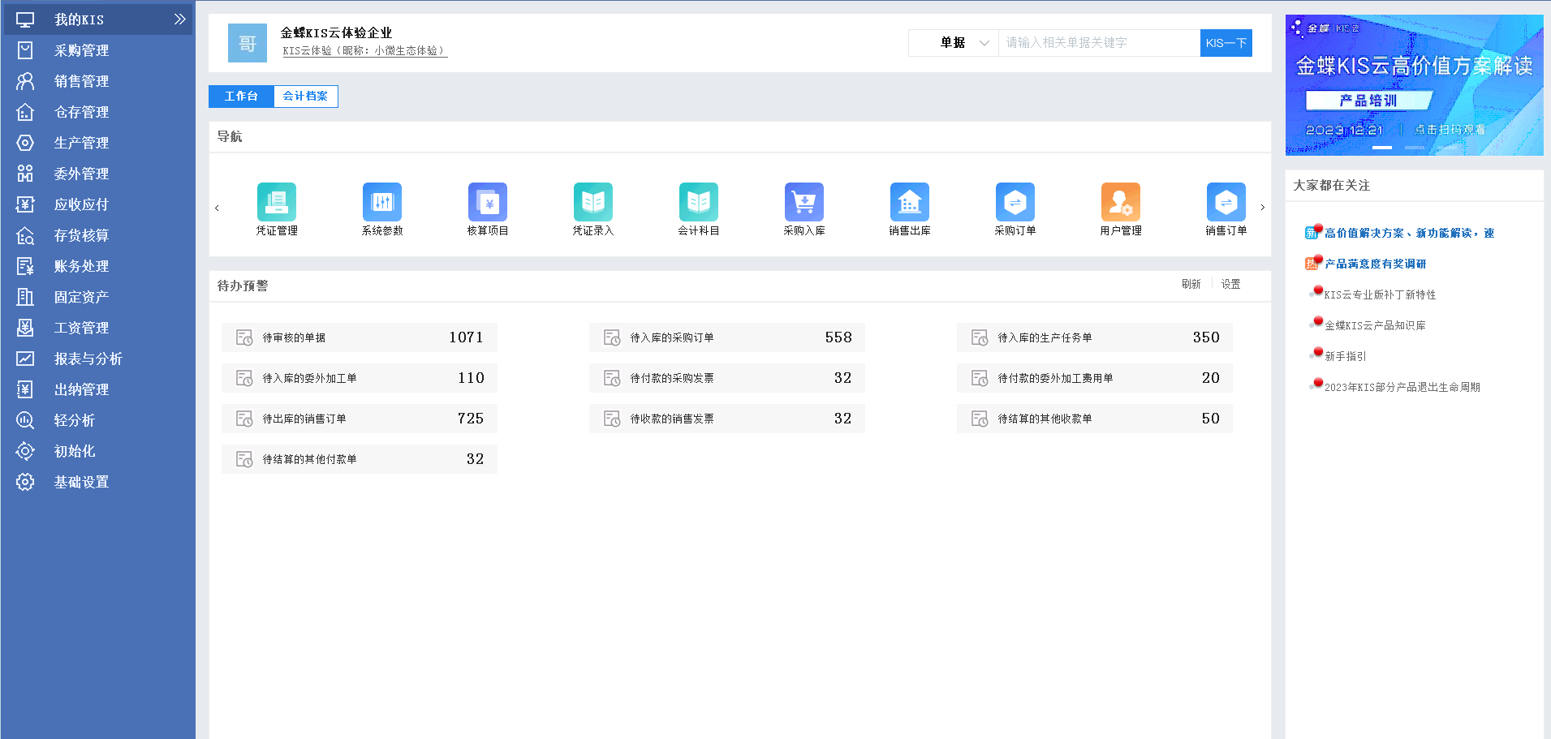1551x739 pixels.
Task: Open the 销售订单 navigation icon
Action: click(1226, 202)
